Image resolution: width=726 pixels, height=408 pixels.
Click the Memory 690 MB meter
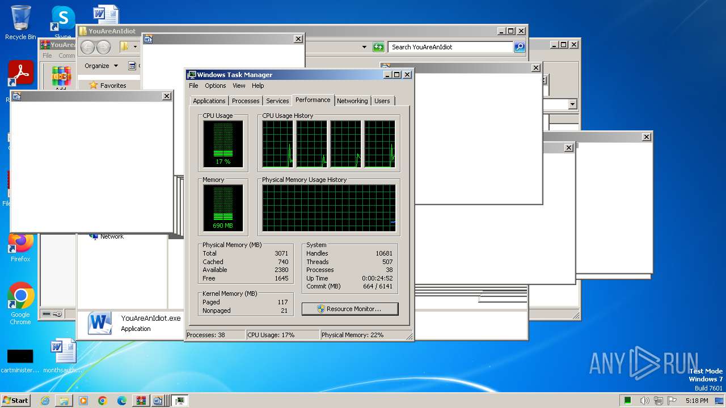pyautogui.click(x=223, y=208)
